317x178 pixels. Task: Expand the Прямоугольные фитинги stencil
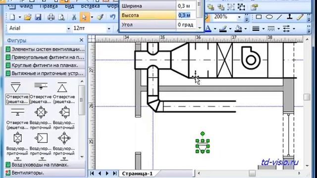[x=45, y=57]
